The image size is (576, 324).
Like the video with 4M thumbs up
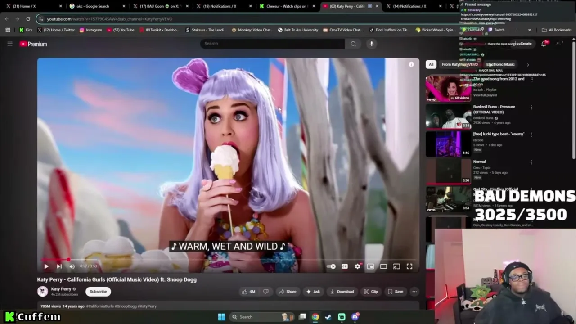click(248, 292)
